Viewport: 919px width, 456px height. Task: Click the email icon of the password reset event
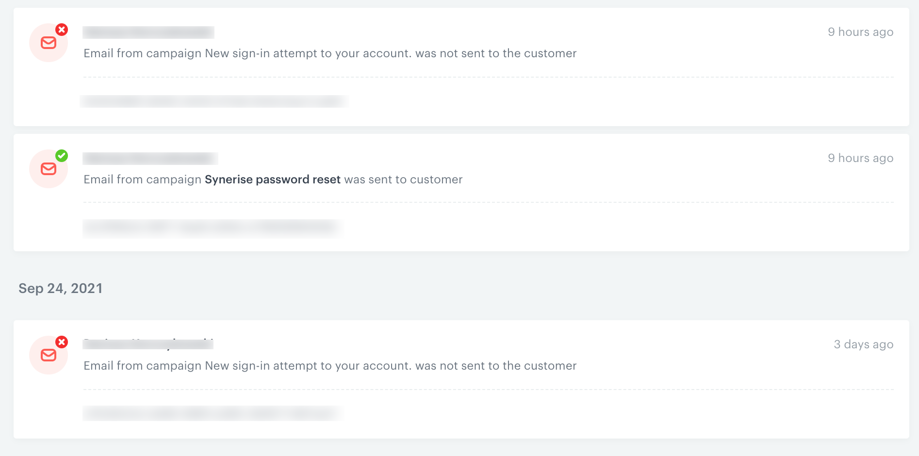tap(49, 169)
